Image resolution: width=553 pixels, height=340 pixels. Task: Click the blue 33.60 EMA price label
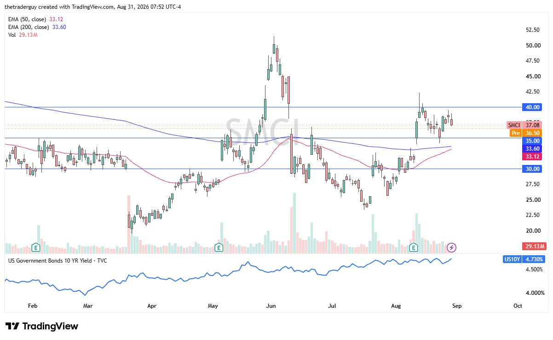pyautogui.click(x=532, y=148)
